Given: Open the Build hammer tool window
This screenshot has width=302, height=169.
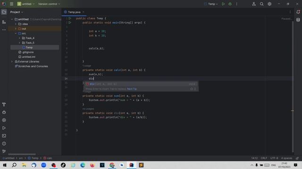Looking at the screenshot, I should pyautogui.click(x=4, y=104).
